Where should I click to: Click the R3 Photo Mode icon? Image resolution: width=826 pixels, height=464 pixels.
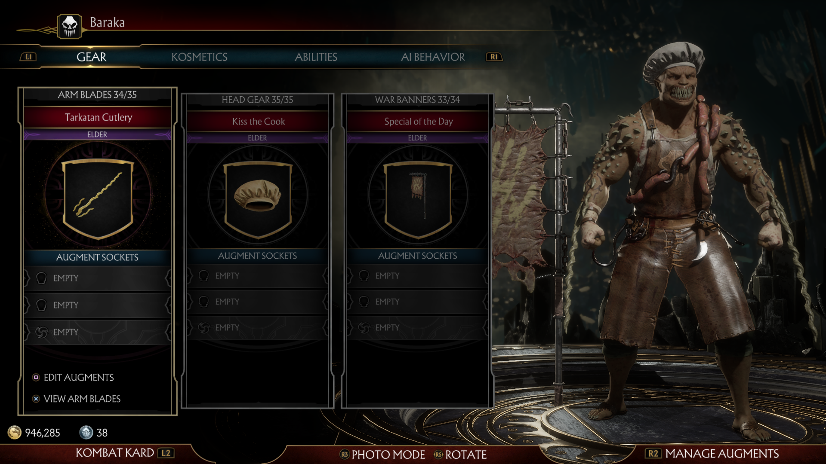point(345,454)
